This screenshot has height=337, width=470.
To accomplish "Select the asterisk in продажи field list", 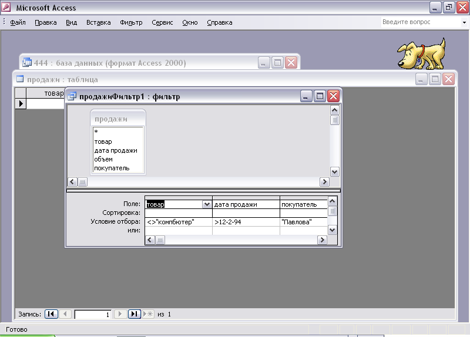I will [x=96, y=132].
